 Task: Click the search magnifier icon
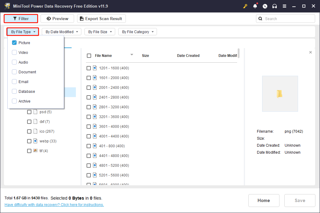[260, 19]
